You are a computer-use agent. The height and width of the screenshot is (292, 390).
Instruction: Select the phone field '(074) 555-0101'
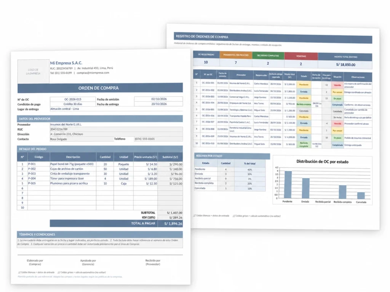158,139
